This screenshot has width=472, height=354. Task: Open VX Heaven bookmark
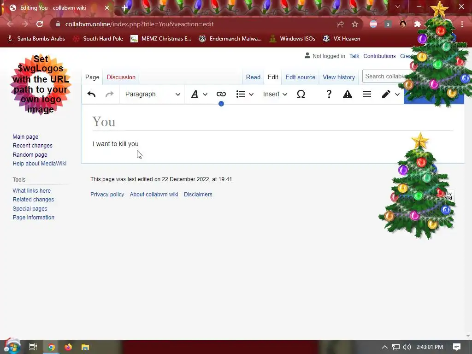pos(342,39)
